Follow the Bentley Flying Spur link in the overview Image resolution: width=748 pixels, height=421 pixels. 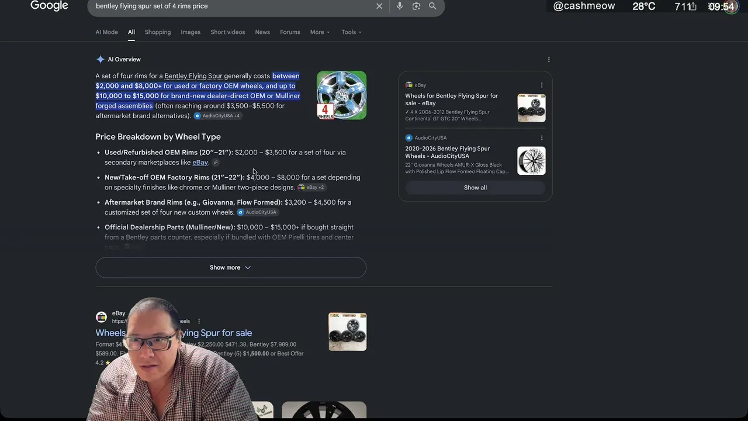(x=193, y=76)
